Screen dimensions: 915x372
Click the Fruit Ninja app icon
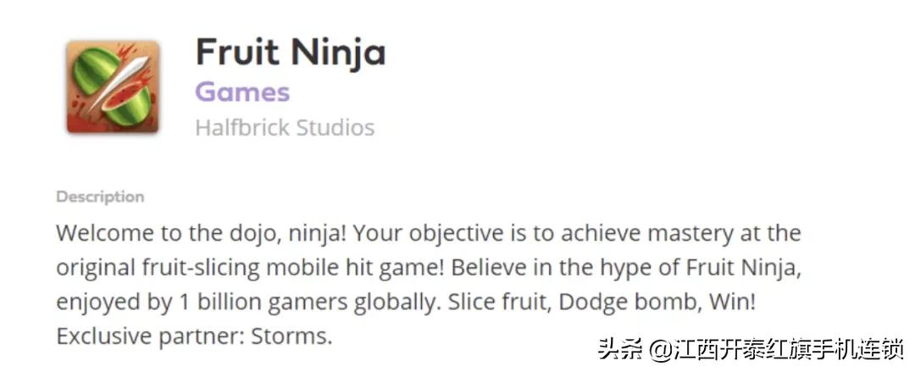coord(114,88)
